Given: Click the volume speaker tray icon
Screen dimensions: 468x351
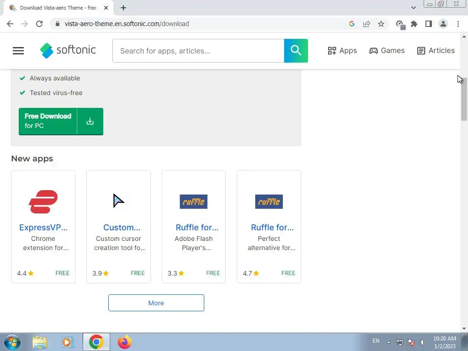Looking at the screenshot, I should point(422,342).
